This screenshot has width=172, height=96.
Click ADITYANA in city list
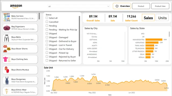pos(93,40)
